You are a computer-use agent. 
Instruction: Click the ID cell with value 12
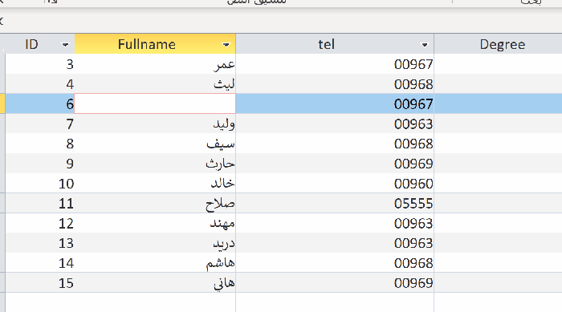point(40,223)
